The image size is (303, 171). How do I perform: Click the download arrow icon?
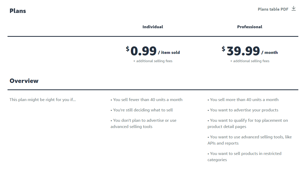pos(294,9)
